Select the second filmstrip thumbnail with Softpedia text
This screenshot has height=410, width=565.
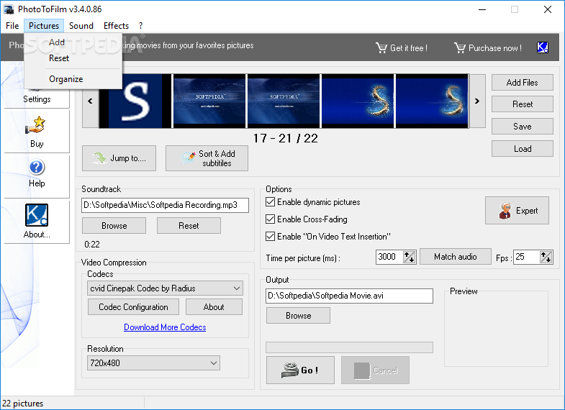point(209,101)
